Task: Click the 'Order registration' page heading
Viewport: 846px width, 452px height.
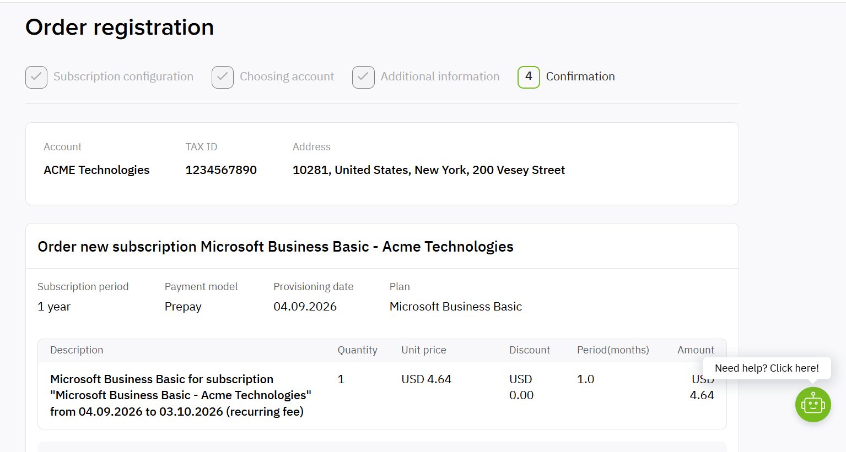Action: pos(120,27)
